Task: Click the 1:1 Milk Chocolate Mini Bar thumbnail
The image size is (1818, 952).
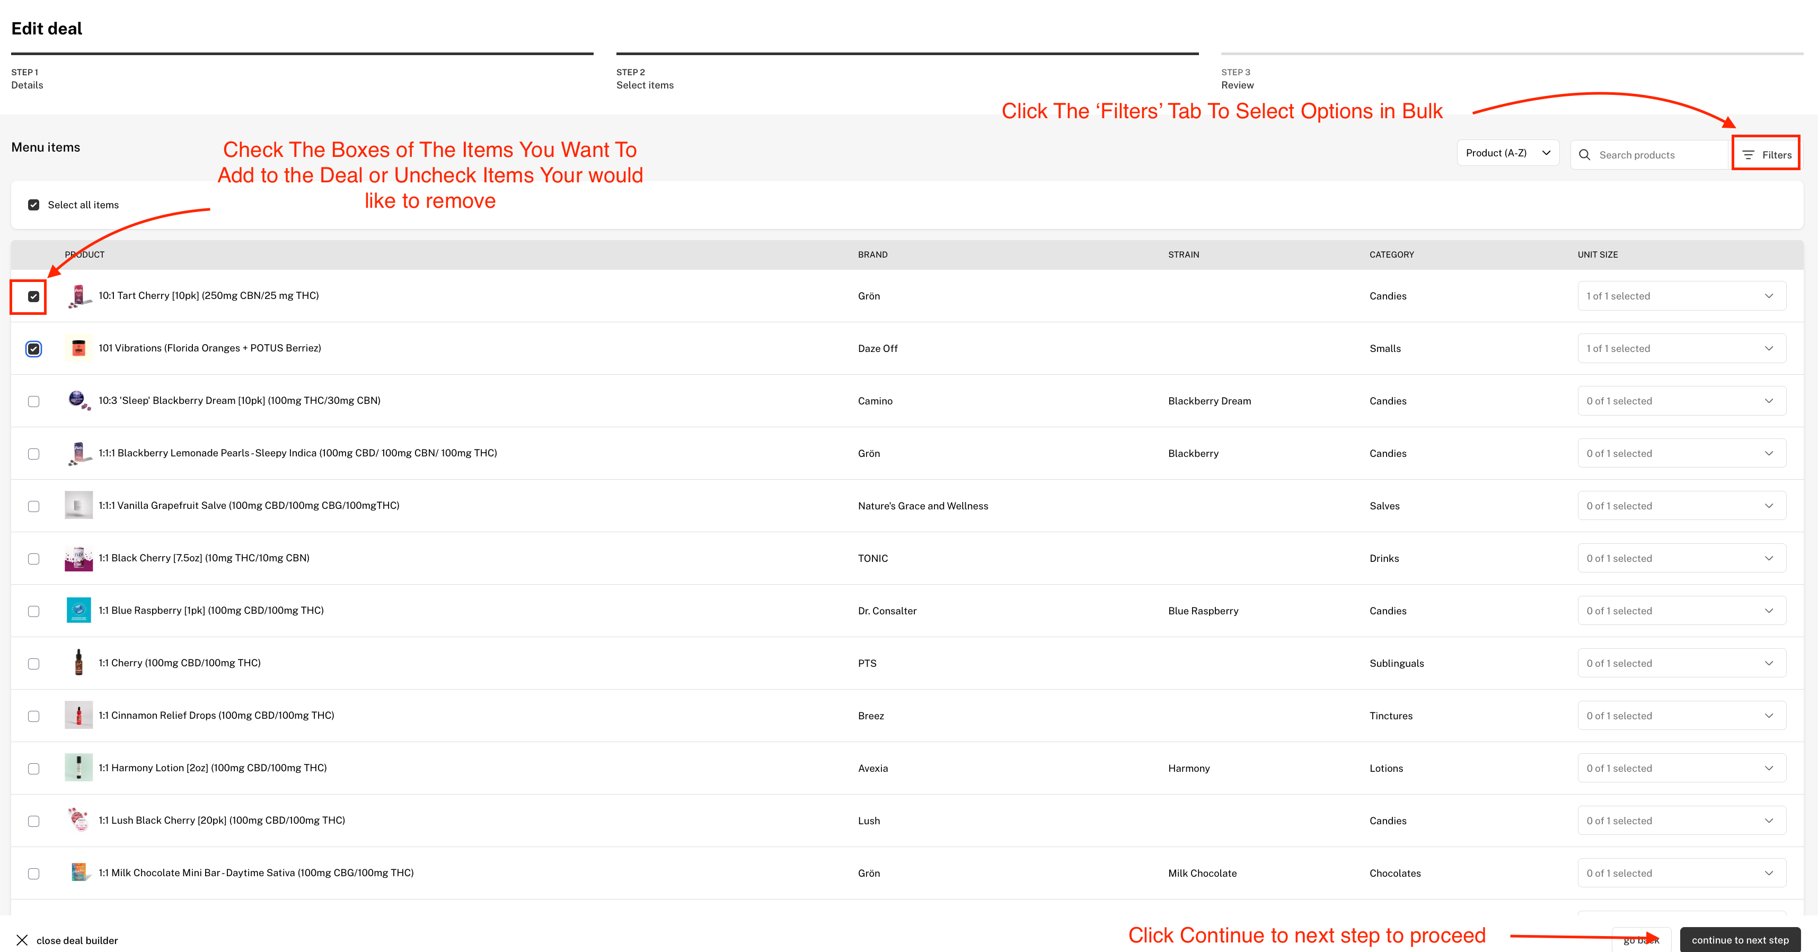Action: click(78, 872)
